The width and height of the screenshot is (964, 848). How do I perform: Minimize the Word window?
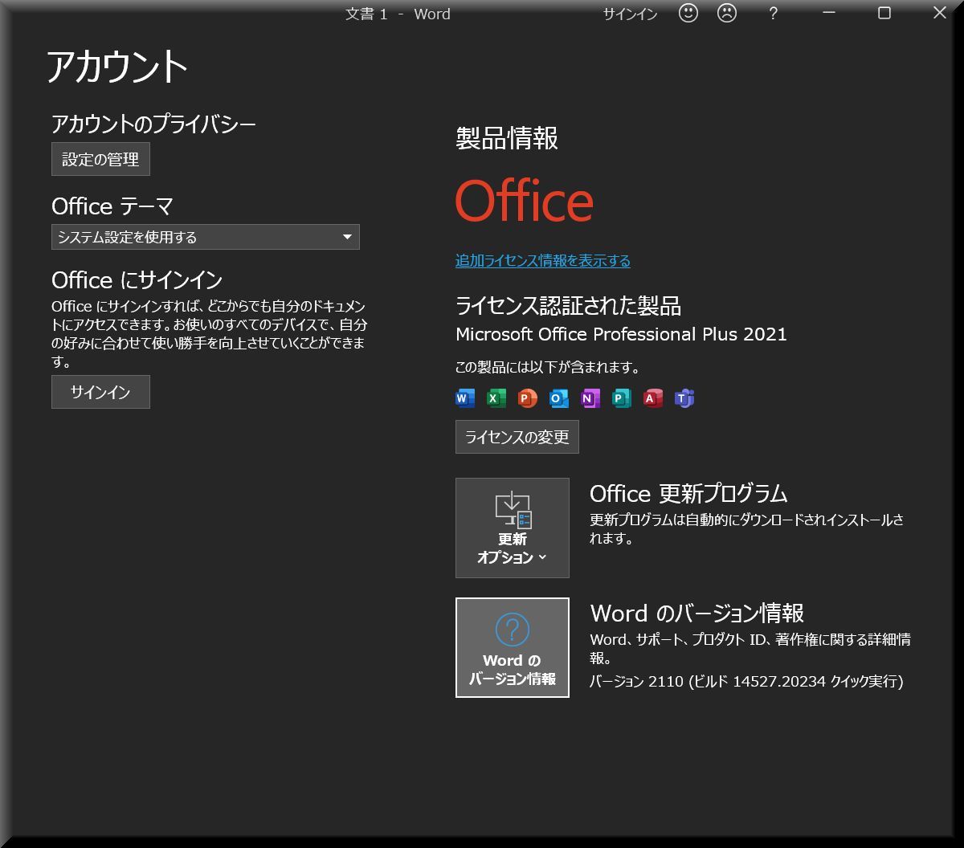(x=829, y=14)
